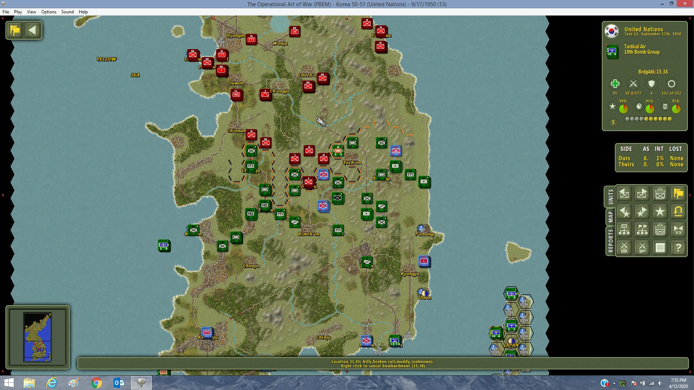Click the previous unit arrow button
The width and height of the screenshot is (694, 390).
[x=624, y=194]
